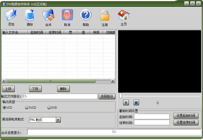Click the 下移 (Move Down) button
Image resolution: width=203 pixels, height=140 pixels.
pos(35,89)
